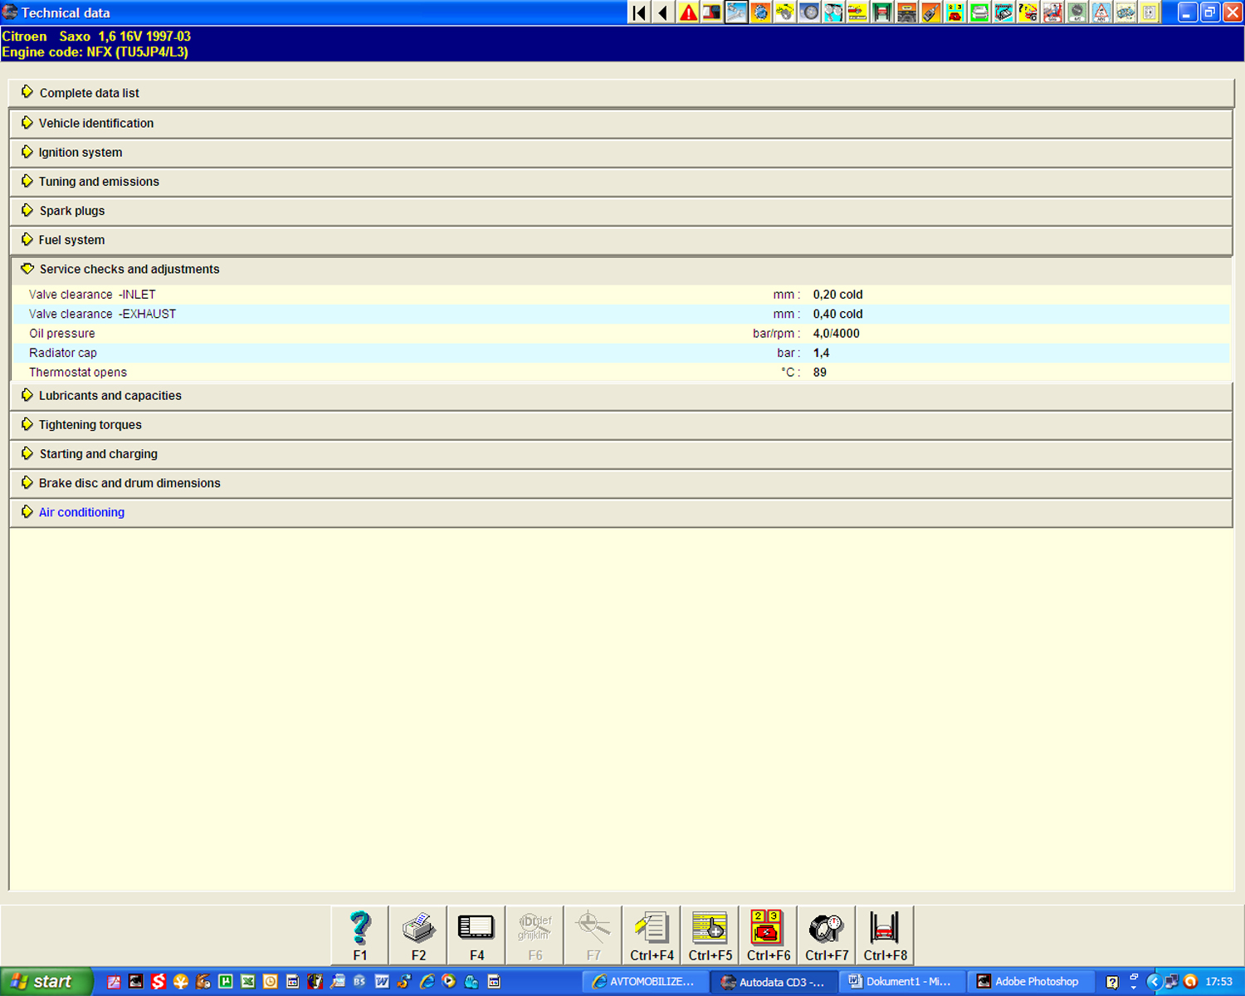Image resolution: width=1245 pixels, height=996 pixels.
Task: Expand Brake disc and drum dimensions
Action: (622, 482)
